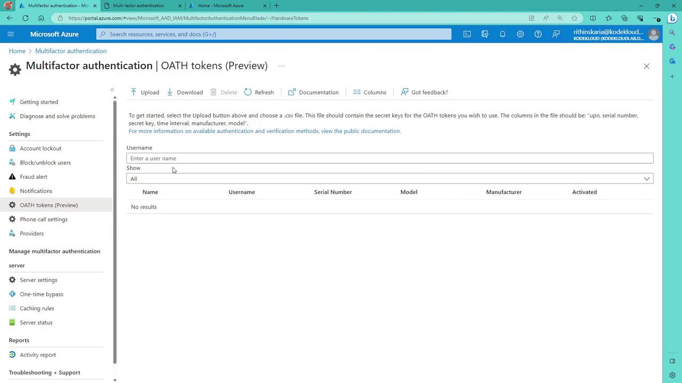Viewport: 682px width, 383px height.
Task: Open Azure portal settings gear
Action: click(x=520, y=34)
